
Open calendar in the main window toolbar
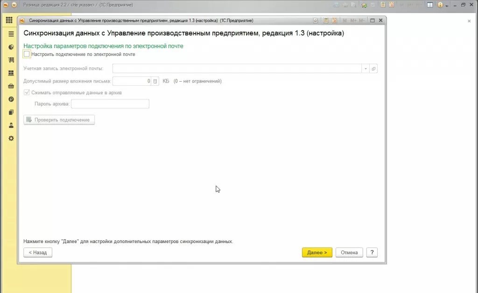click(392, 5)
